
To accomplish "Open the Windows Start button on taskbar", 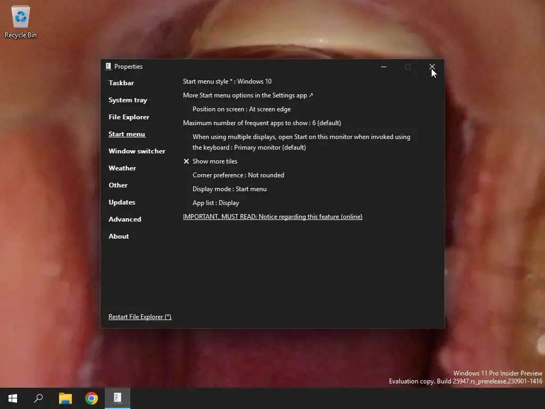I will 13,398.
